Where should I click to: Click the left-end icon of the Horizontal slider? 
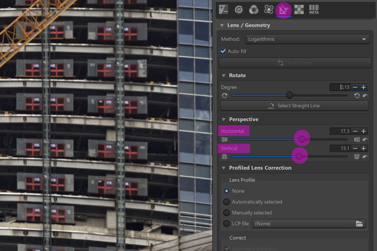coord(225,139)
